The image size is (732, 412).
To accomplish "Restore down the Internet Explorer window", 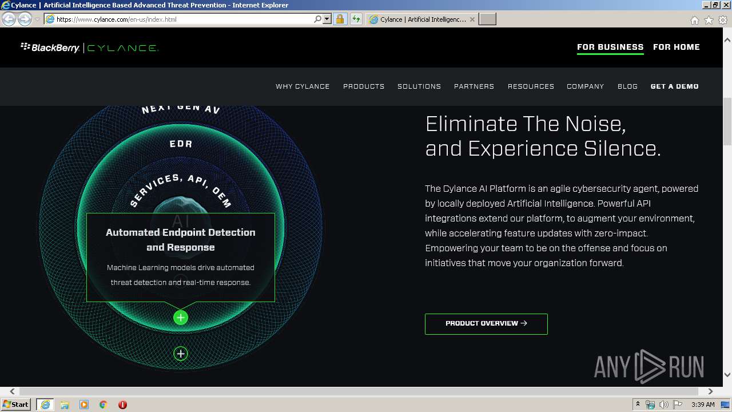I will tap(715, 5).
